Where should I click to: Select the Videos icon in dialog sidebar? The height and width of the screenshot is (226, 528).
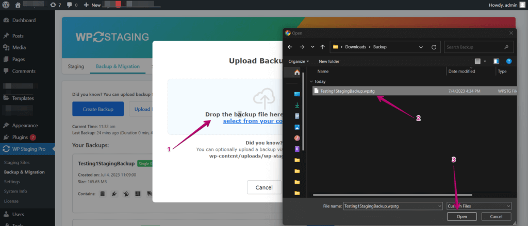(x=297, y=149)
